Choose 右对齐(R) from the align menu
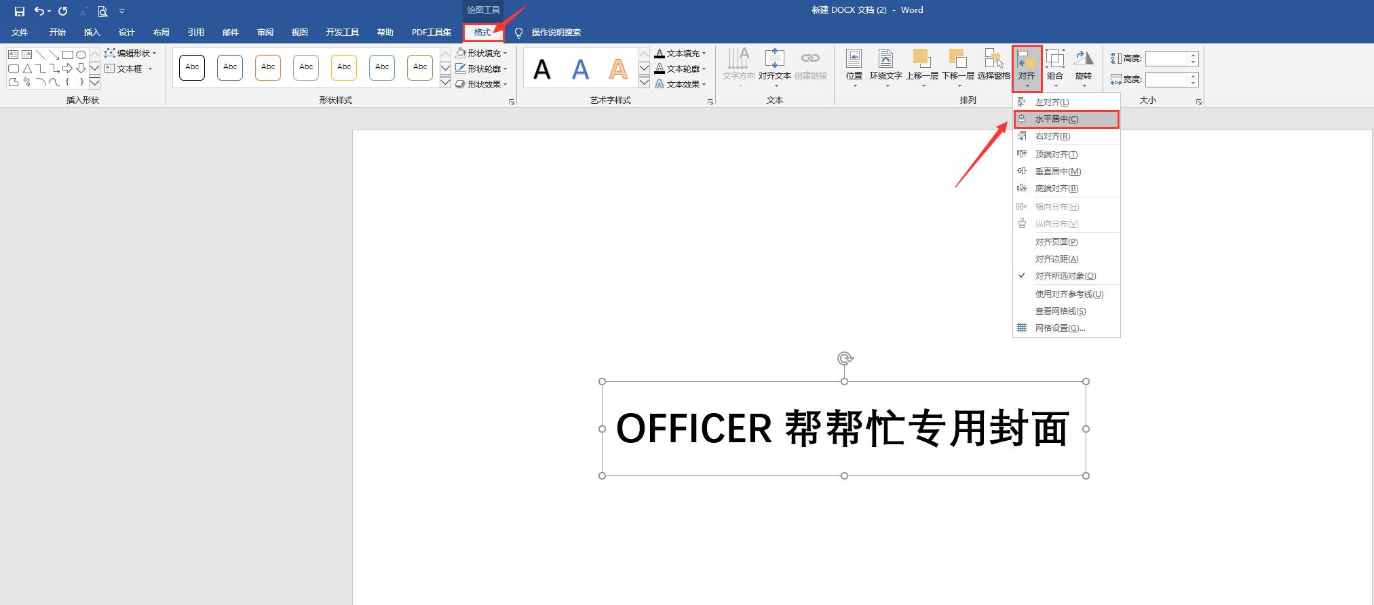Image resolution: width=1374 pixels, height=605 pixels. click(1066, 136)
